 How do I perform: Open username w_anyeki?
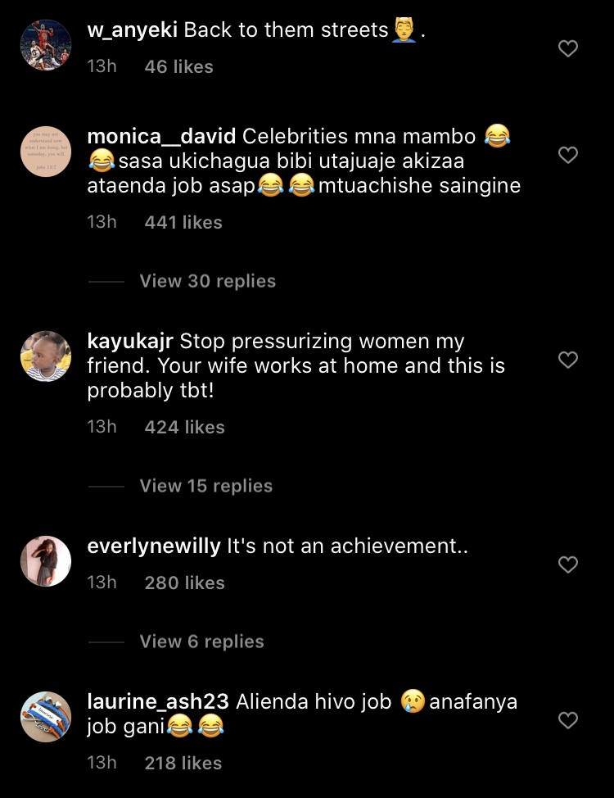133,30
